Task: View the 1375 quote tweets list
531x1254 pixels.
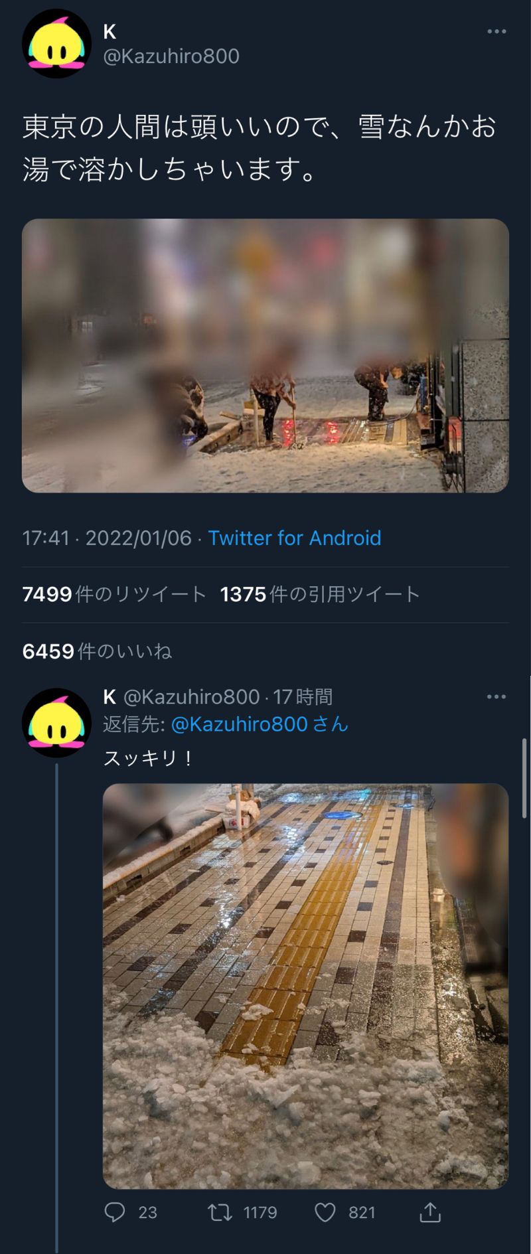Action: click(320, 594)
